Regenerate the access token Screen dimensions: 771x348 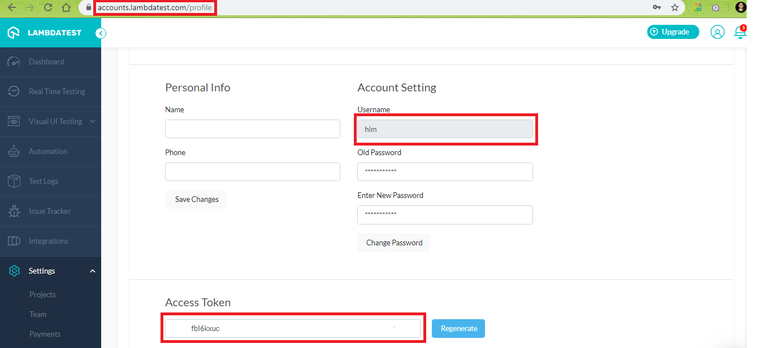coord(458,329)
